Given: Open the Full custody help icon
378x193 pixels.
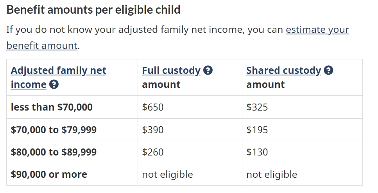Looking at the screenshot, I should [x=208, y=71].
